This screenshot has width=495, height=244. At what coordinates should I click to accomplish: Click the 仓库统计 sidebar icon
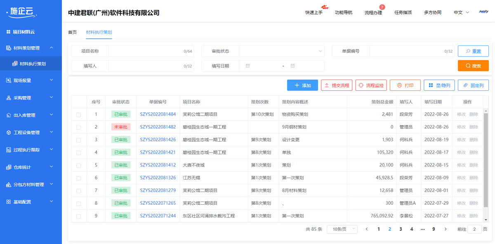[9, 167]
